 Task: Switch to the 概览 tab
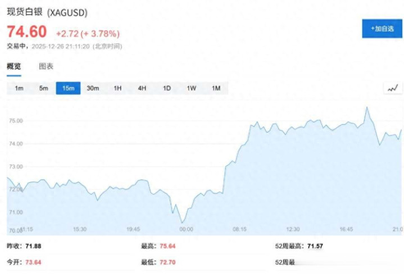(x=13, y=66)
